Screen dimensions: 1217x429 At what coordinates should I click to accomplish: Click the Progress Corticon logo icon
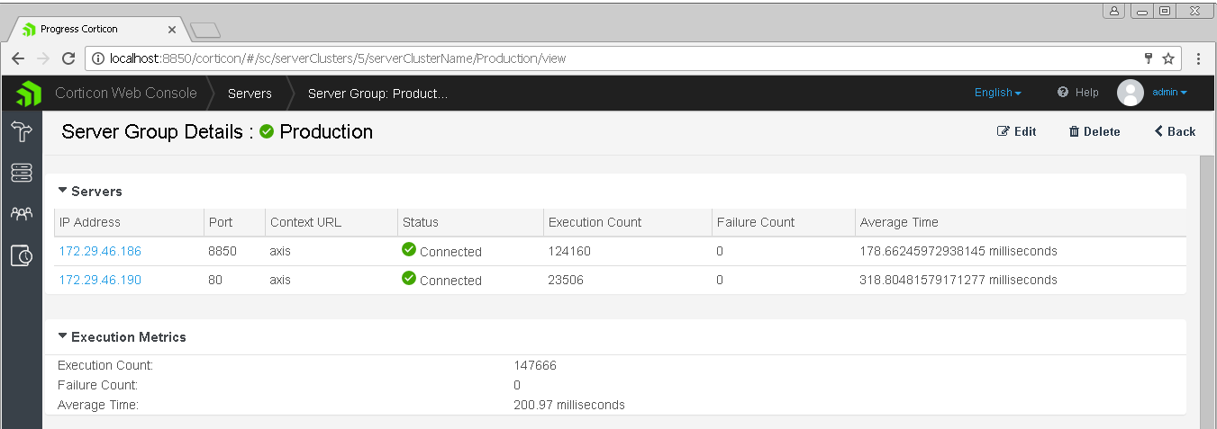coord(28,94)
